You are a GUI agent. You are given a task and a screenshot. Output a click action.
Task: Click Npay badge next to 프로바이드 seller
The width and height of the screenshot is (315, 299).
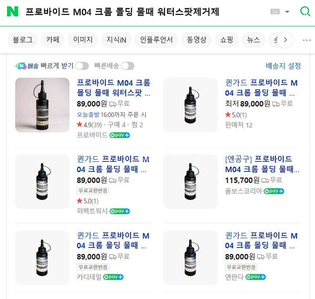tap(120, 135)
